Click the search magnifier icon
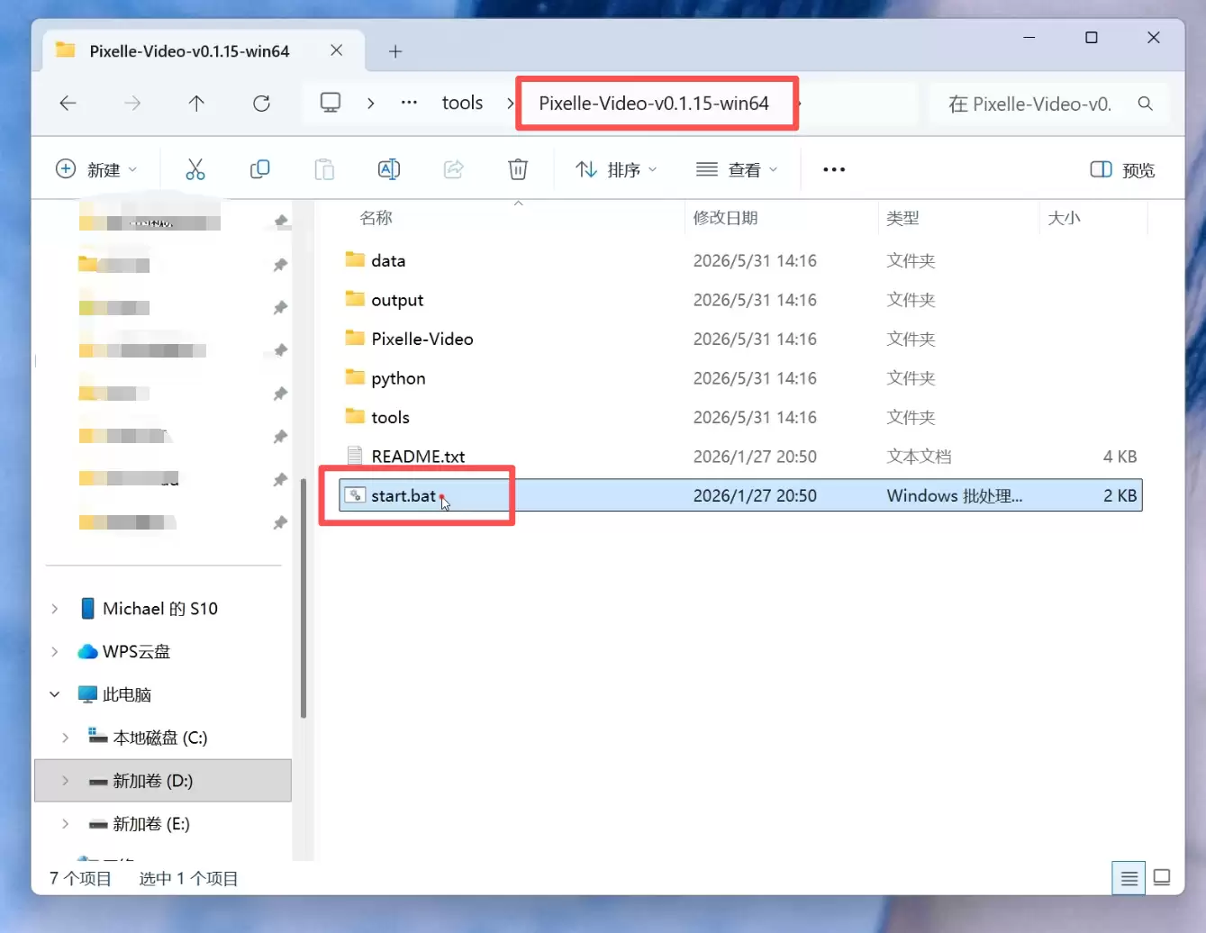 click(1145, 104)
